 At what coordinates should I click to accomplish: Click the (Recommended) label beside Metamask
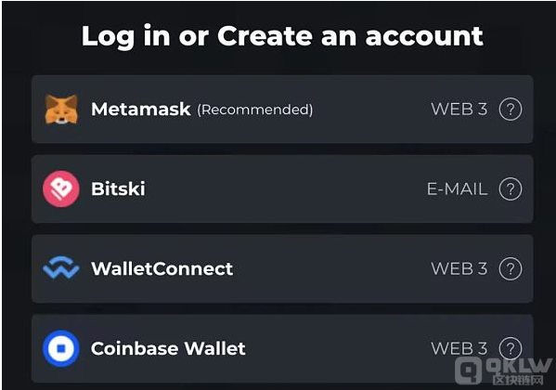[255, 110]
